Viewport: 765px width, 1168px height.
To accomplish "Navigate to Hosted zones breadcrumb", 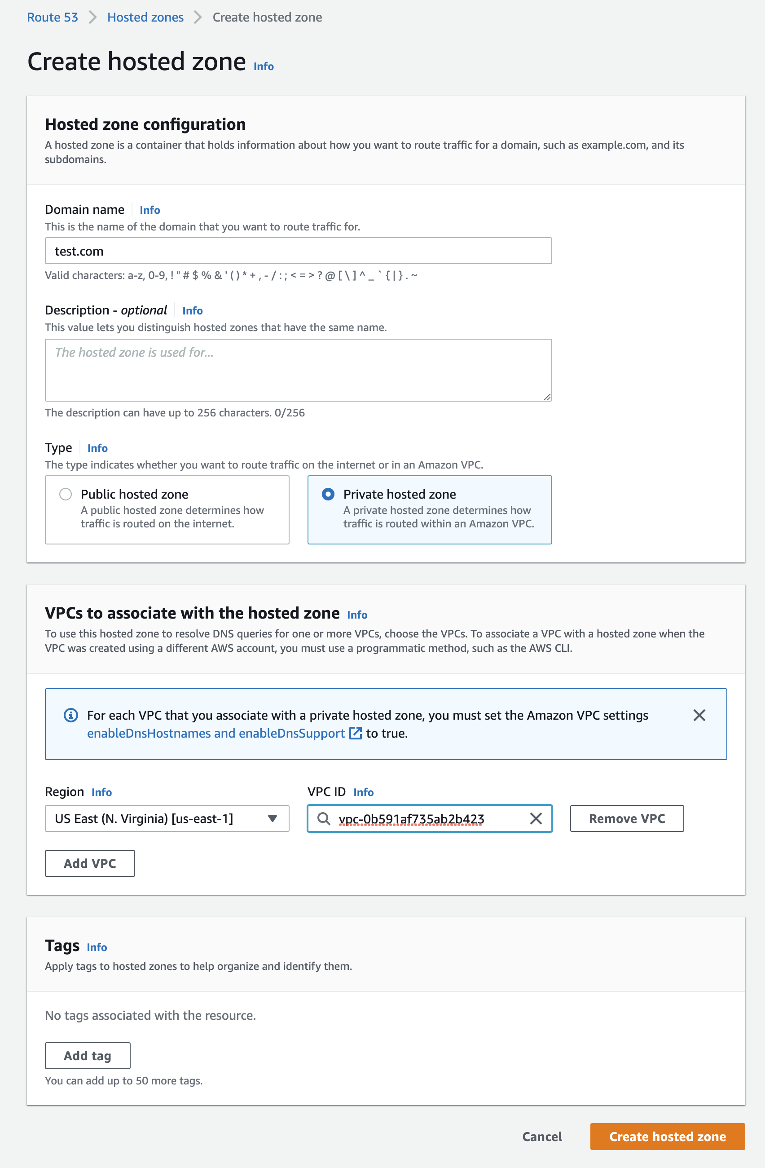I will pyautogui.click(x=145, y=17).
